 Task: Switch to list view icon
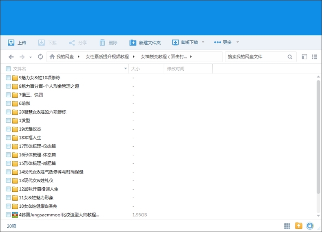tap(314, 57)
